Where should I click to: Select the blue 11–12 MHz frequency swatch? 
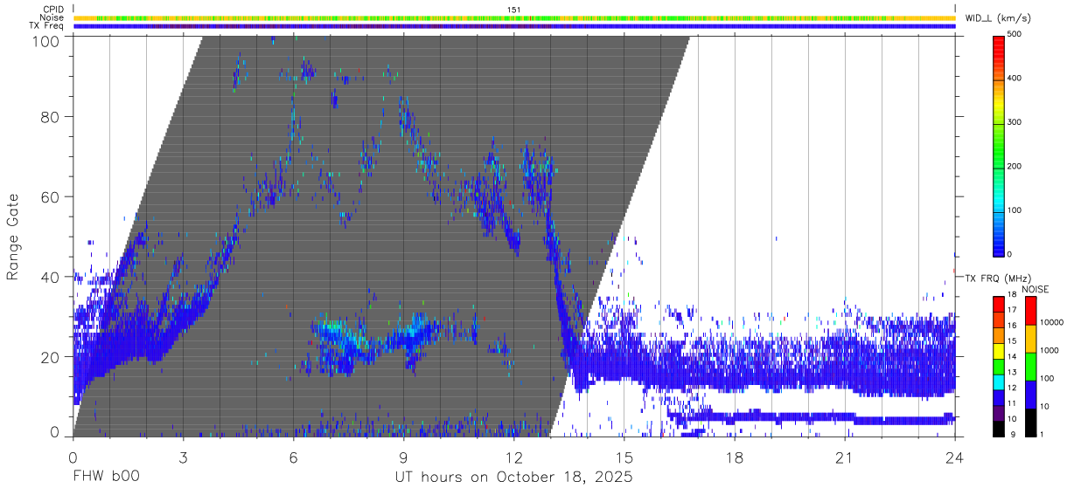coord(999,397)
